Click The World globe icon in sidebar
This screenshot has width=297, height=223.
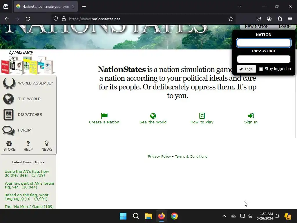8,99
